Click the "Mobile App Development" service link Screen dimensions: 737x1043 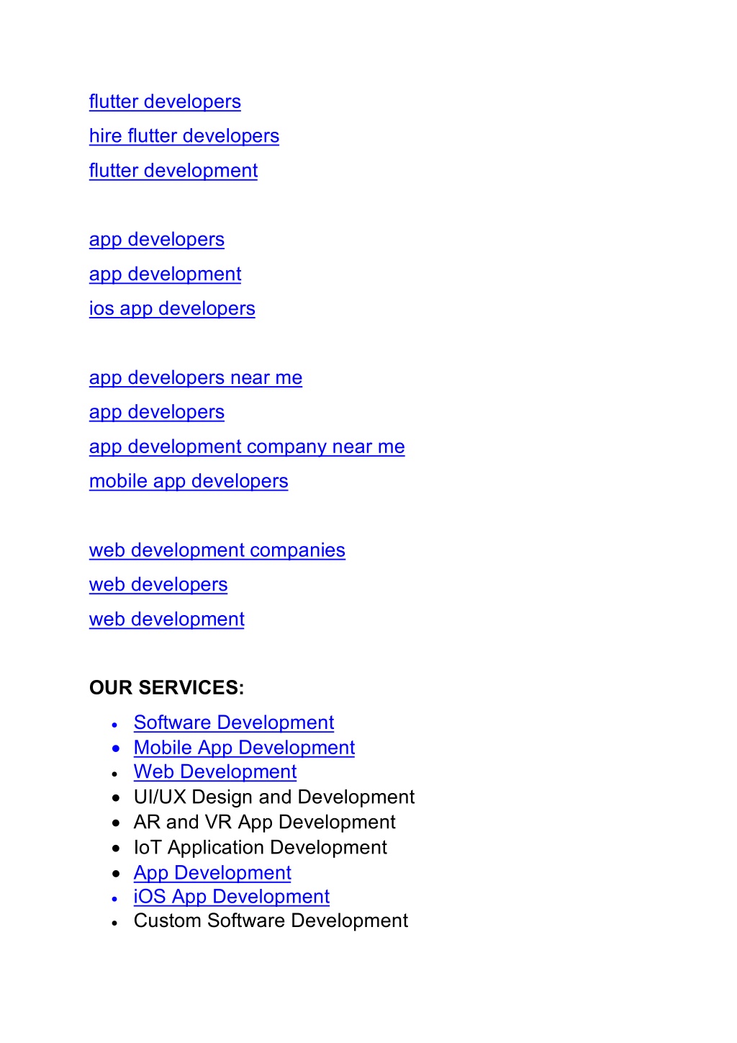[x=244, y=748]
